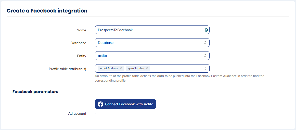Click the 'Database' field label on the left

click(78, 43)
